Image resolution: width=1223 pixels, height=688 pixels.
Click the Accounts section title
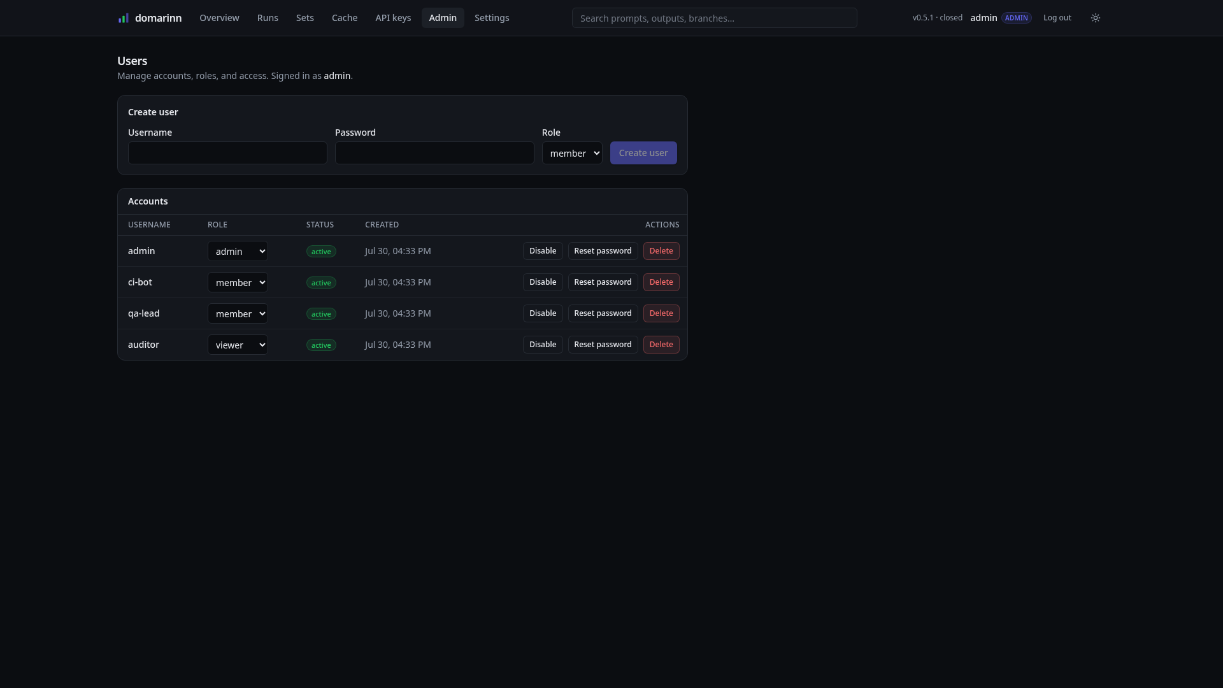(148, 201)
